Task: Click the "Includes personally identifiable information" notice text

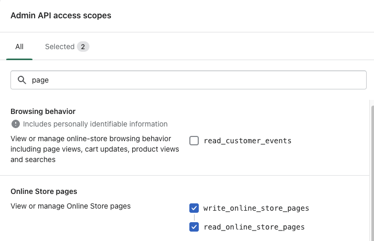Action: (95, 124)
